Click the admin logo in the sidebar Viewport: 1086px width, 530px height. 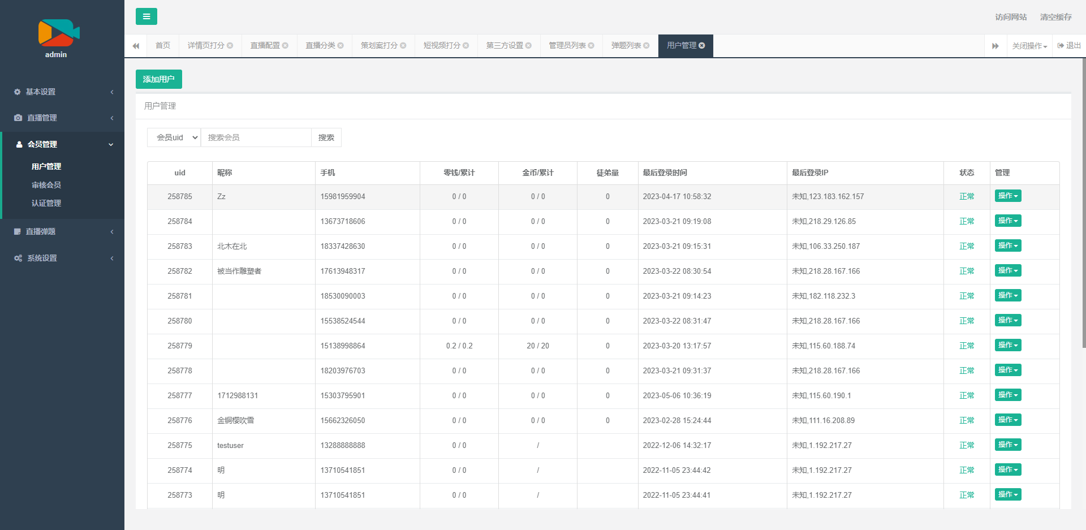(x=59, y=33)
